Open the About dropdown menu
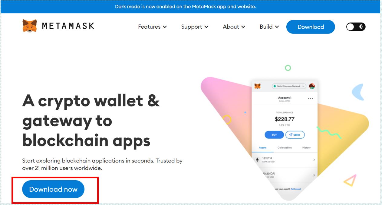Screen dimensions: 382x205 pyautogui.click(x=234, y=27)
